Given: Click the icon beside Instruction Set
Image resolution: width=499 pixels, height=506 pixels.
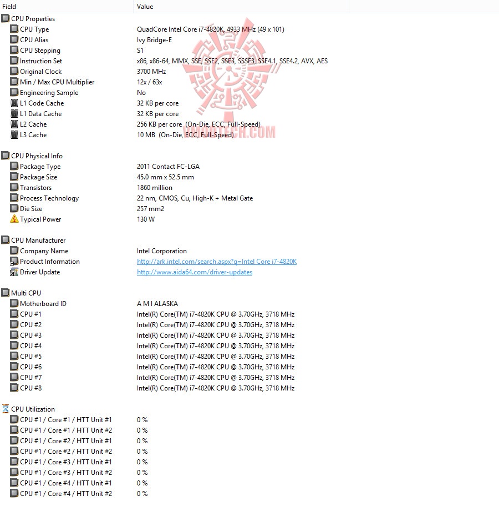Looking at the screenshot, I should [x=14, y=61].
